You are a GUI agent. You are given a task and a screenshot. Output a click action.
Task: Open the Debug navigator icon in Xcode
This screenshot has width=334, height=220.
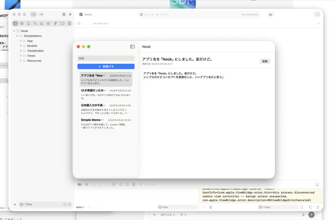click(55, 23)
